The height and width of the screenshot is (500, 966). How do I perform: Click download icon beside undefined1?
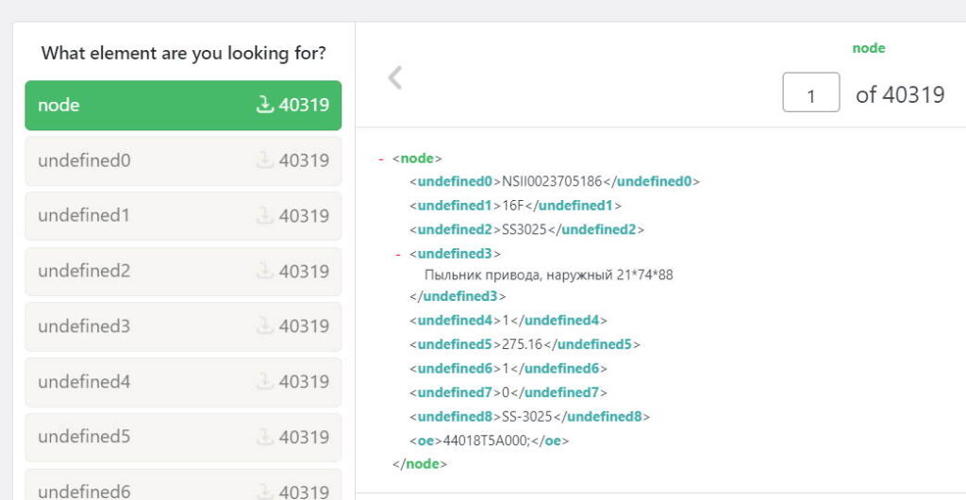coord(265,216)
